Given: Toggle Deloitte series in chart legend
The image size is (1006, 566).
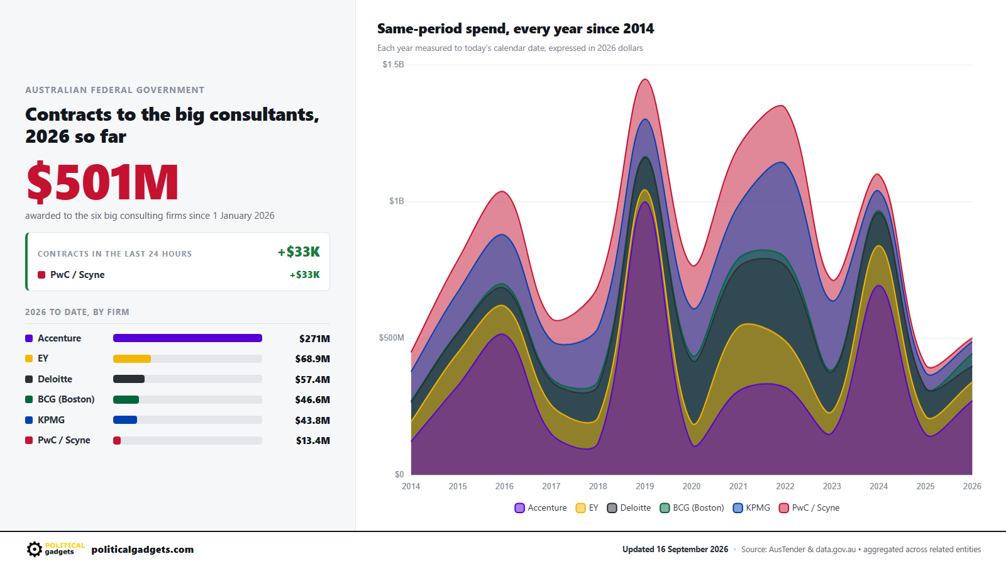Looking at the screenshot, I should (629, 508).
